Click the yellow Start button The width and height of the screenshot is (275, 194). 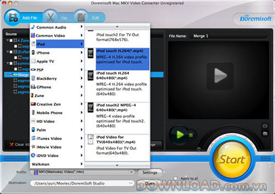pos(232,159)
